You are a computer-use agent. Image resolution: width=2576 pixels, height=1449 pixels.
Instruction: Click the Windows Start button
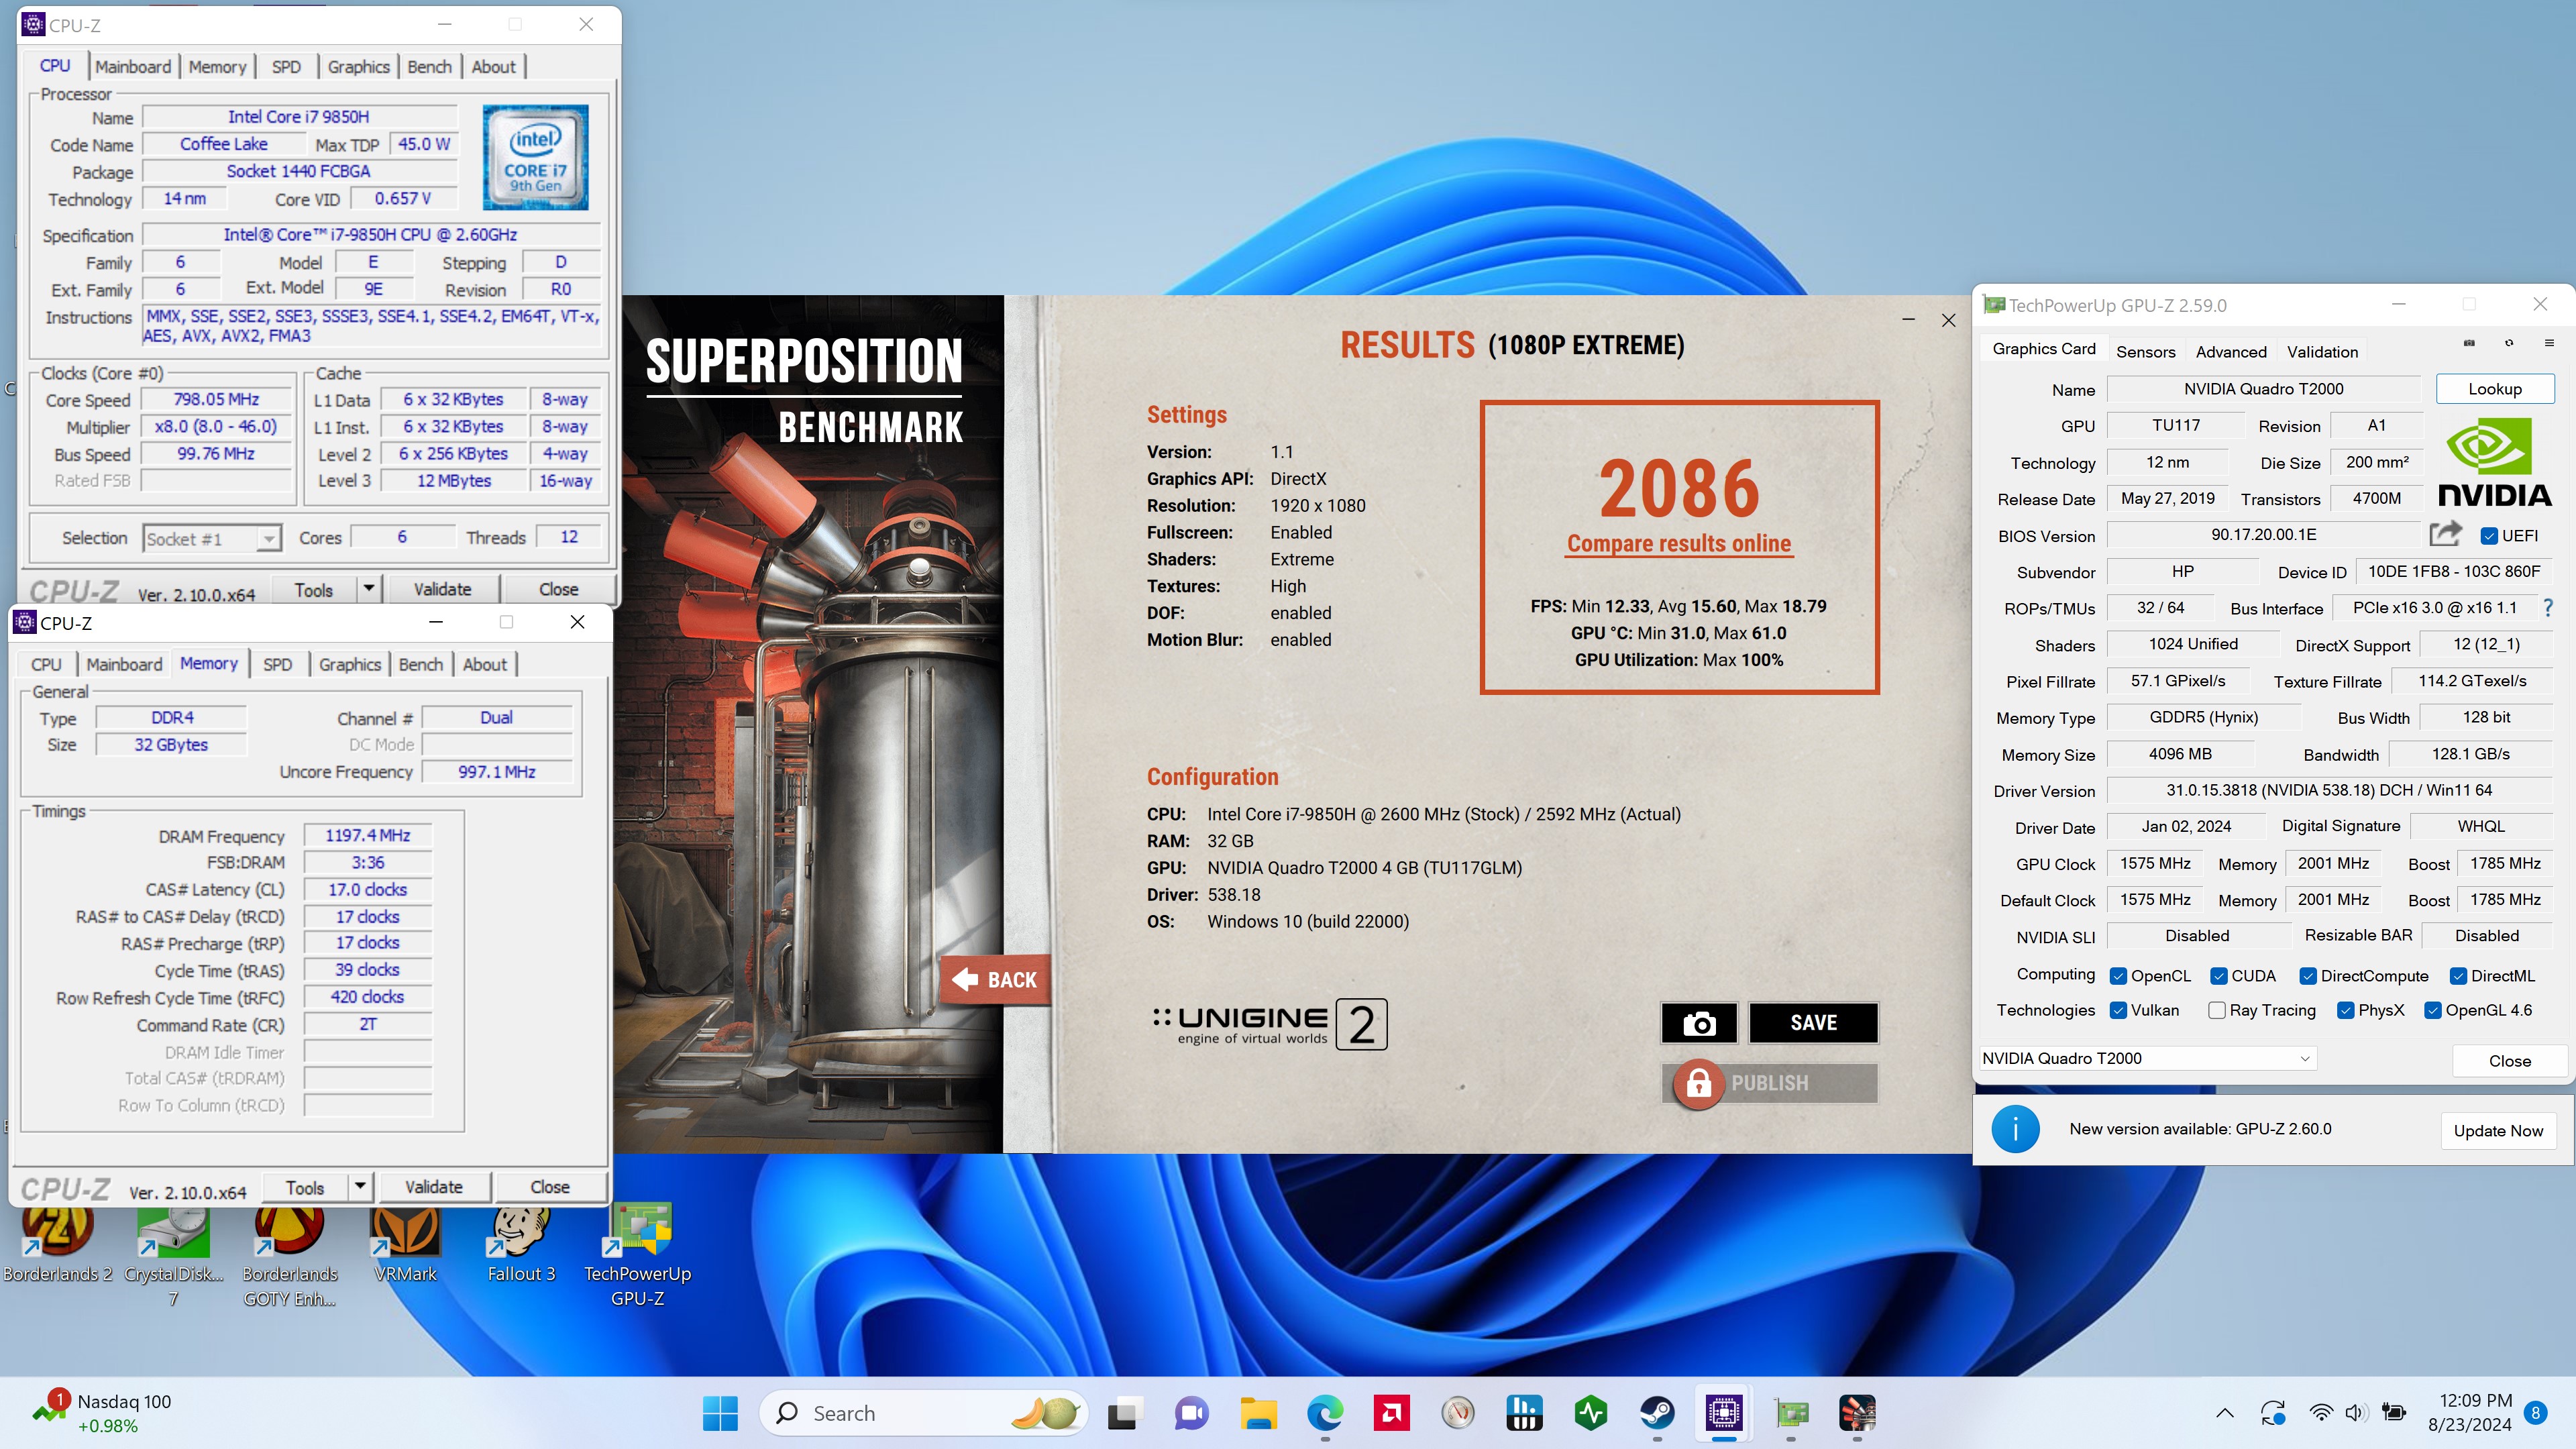coord(720,1413)
